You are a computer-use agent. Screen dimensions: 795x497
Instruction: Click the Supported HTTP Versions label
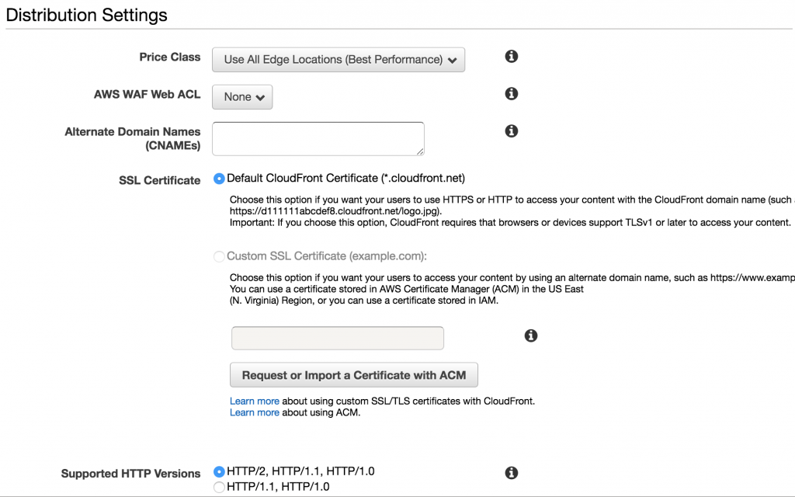[130, 474]
